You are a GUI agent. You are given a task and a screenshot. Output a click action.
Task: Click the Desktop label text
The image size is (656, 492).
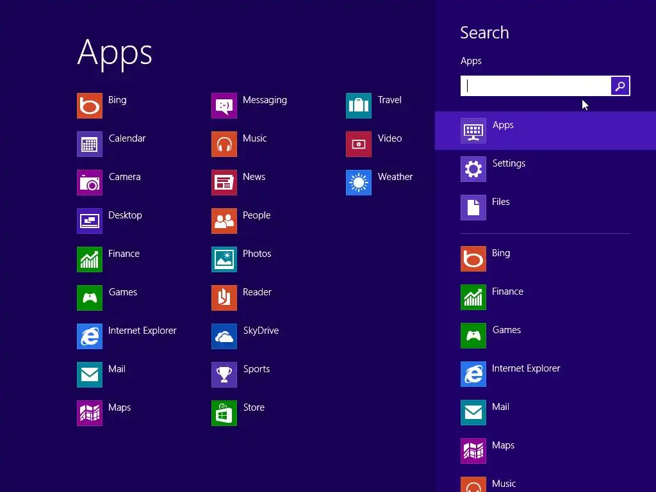pos(125,215)
